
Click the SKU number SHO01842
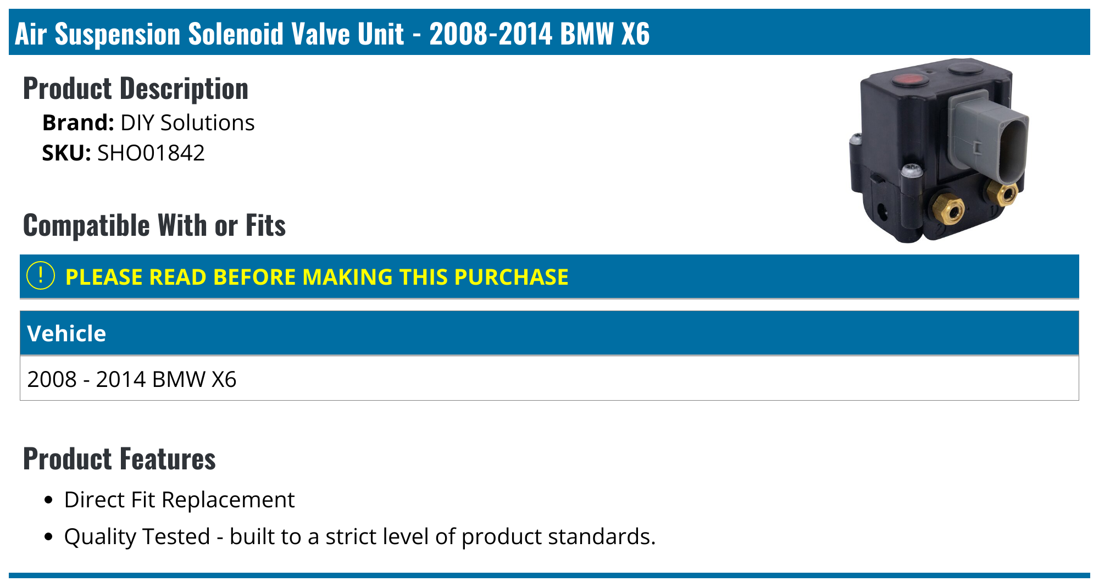[151, 153]
